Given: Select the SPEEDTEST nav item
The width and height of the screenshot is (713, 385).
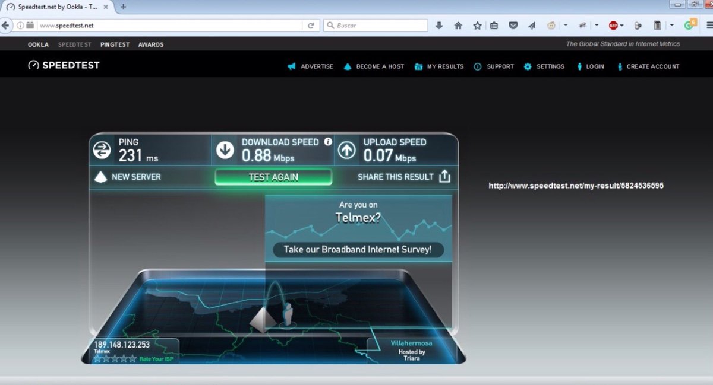Looking at the screenshot, I should click(75, 44).
